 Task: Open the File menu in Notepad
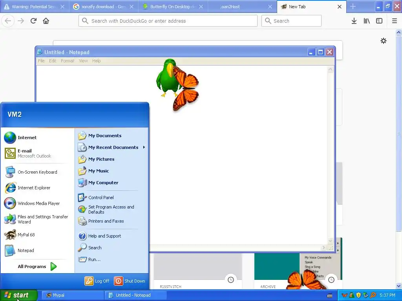(x=41, y=61)
